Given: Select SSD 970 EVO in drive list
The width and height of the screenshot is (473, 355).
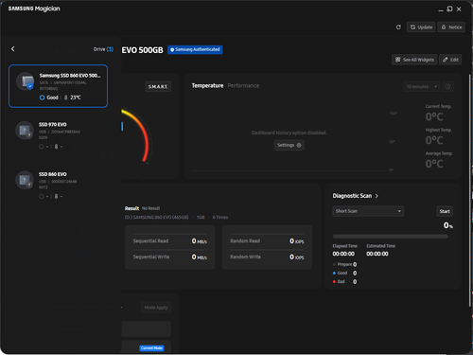Looking at the screenshot, I should tap(58, 135).
